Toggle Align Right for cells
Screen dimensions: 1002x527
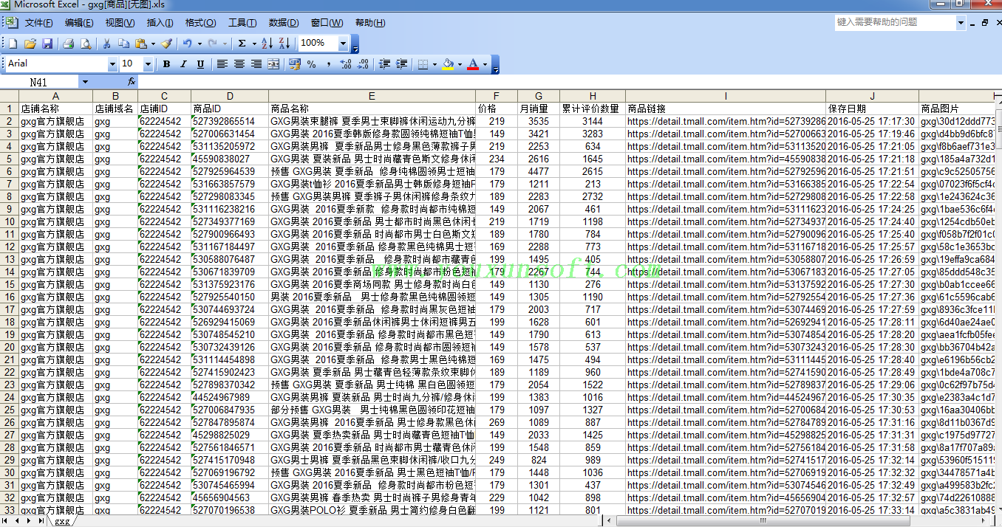pyautogui.click(x=256, y=64)
